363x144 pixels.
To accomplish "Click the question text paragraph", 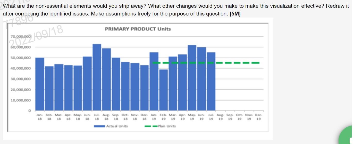I will pos(176,10).
